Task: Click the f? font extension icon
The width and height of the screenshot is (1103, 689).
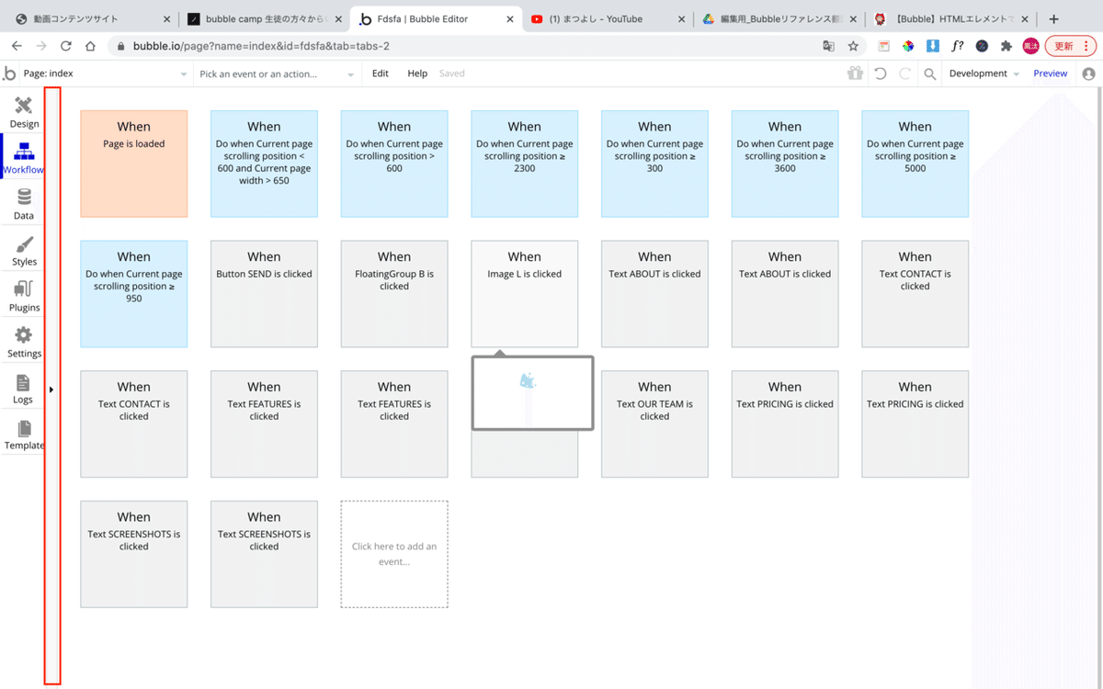Action: click(957, 46)
